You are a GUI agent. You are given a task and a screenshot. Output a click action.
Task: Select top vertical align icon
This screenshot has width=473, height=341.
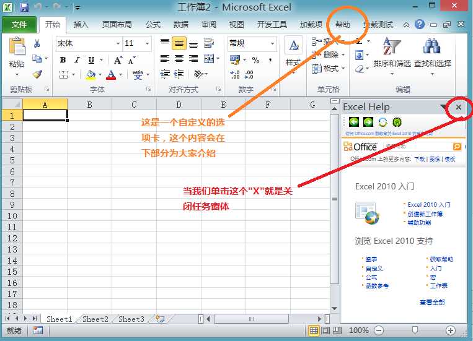(x=165, y=43)
